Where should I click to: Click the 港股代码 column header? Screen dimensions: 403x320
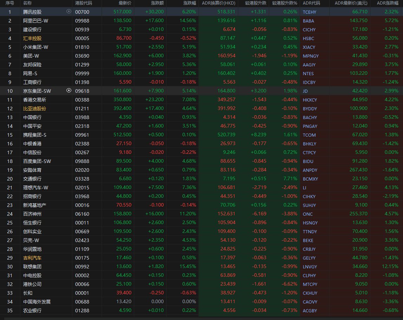tap(84, 3)
